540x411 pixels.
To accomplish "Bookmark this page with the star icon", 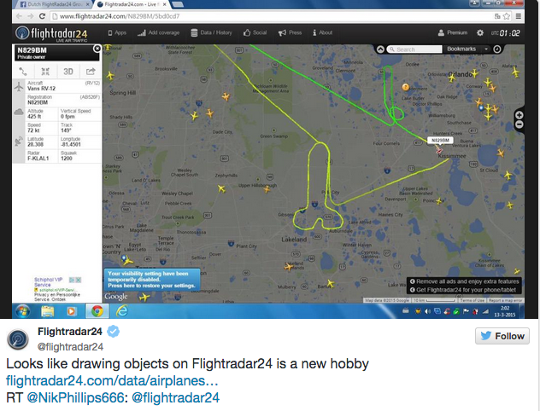I will [x=507, y=16].
